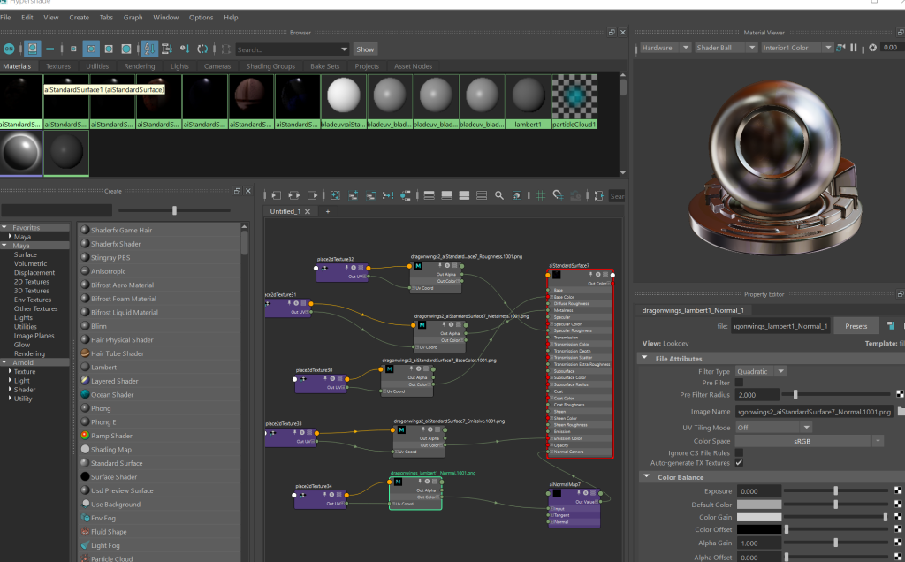The image size is (905, 562).
Task: Switch to the Textures tab
Action: pos(58,66)
